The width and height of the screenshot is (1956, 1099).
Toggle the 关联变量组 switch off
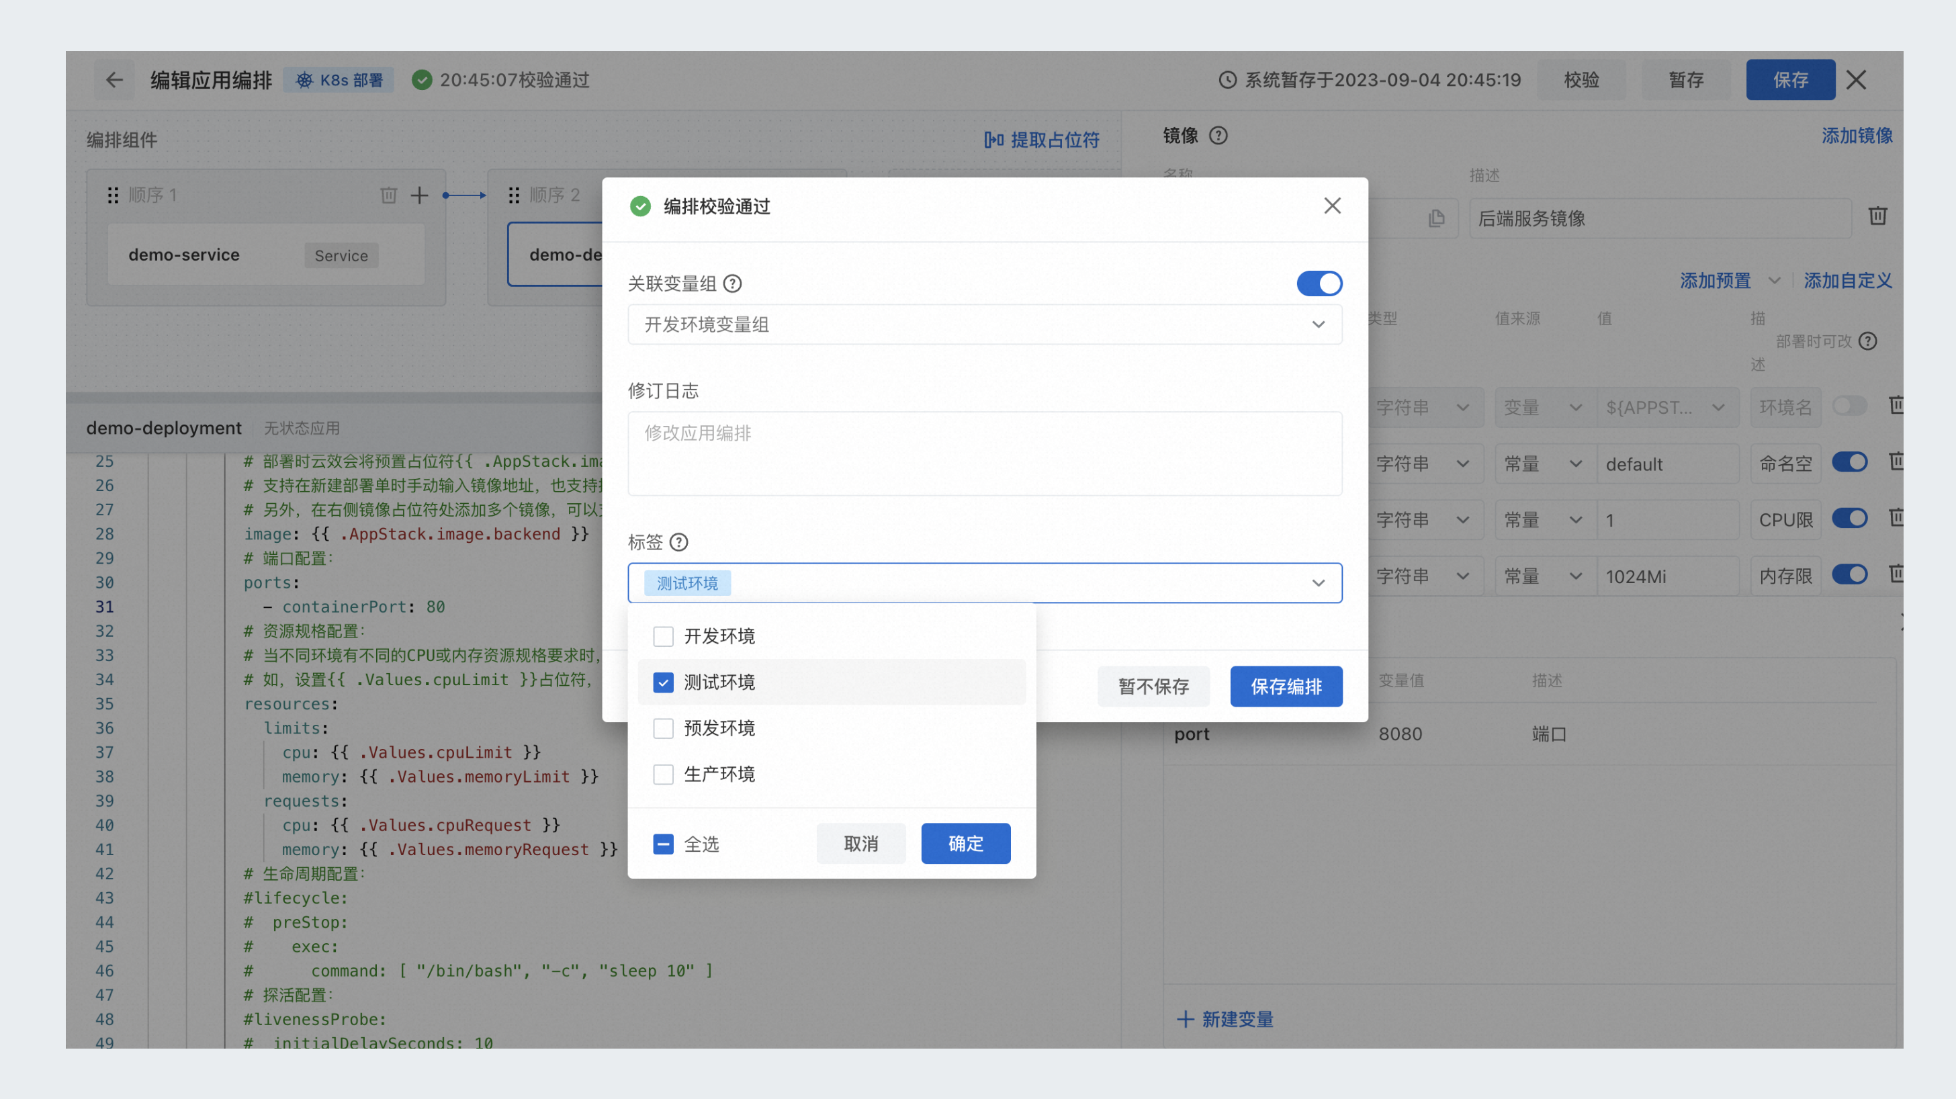tap(1319, 284)
